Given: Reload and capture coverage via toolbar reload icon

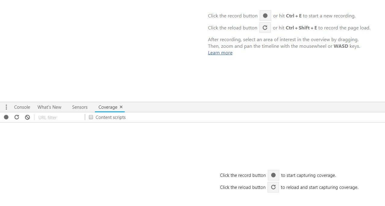Looking at the screenshot, I should 17,117.
